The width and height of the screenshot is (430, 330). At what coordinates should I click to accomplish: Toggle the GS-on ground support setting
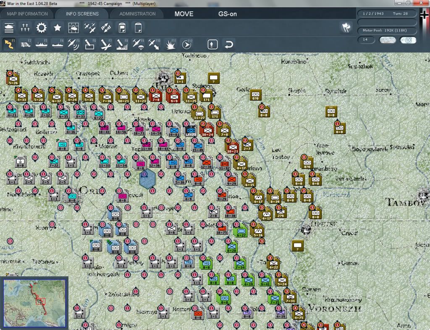(x=227, y=14)
